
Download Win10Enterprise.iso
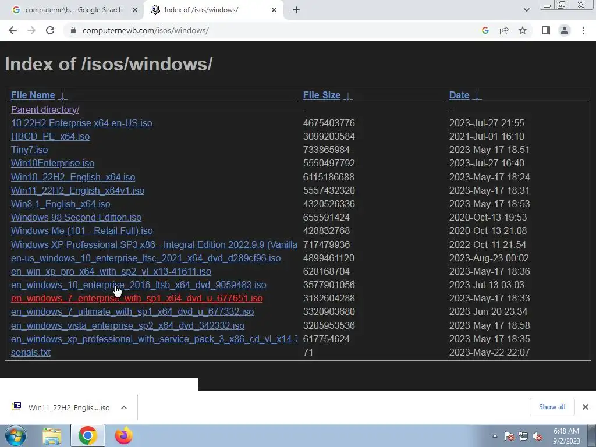point(52,163)
